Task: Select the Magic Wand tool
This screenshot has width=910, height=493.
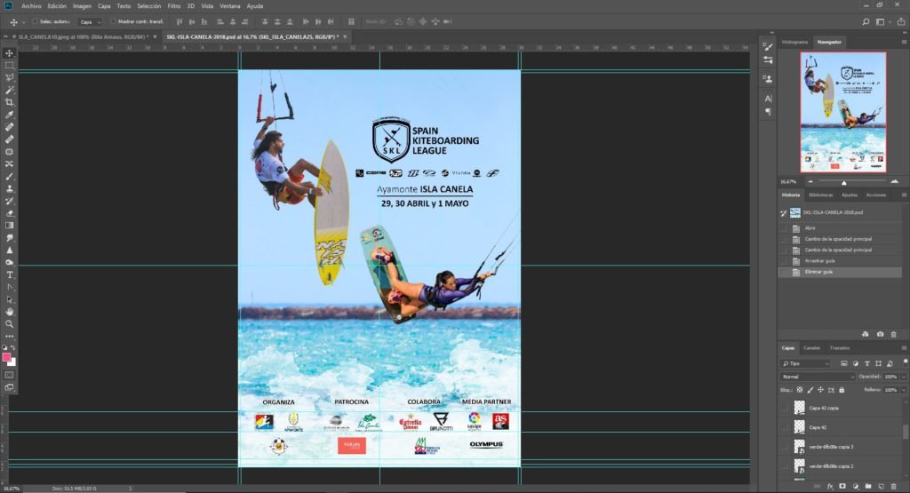Action: click(9, 90)
